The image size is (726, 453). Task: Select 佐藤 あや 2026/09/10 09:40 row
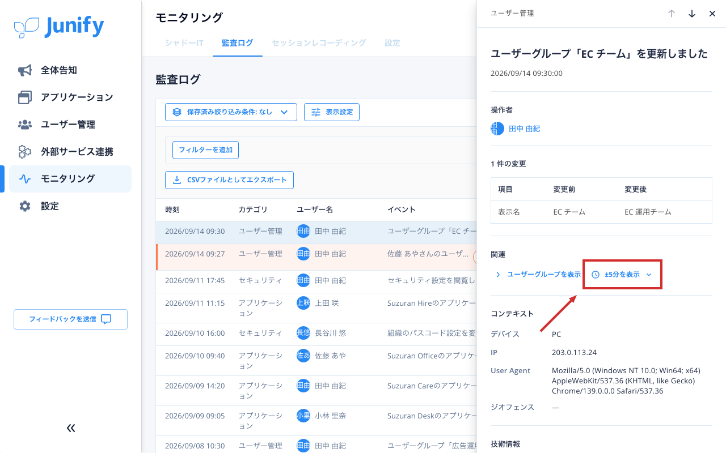(316, 361)
